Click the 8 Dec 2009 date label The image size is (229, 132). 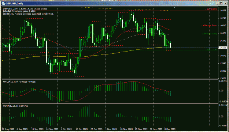tap(170, 129)
